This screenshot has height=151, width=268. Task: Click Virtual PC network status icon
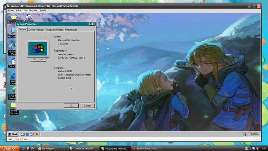[26, 139]
